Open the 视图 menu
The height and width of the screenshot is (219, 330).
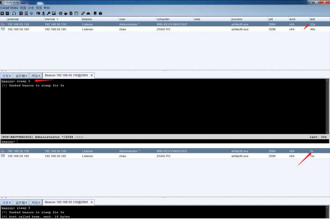click(x=23, y=8)
